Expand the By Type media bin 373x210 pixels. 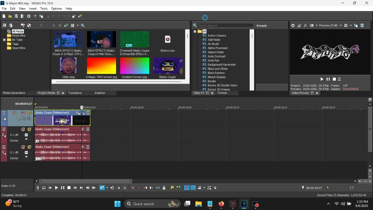(4, 40)
